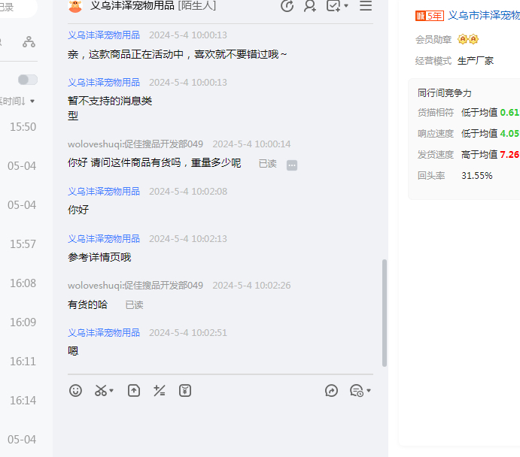This screenshot has height=457, width=520.
Task: Click the chat scrollbar thumb
Action: click(x=385, y=313)
